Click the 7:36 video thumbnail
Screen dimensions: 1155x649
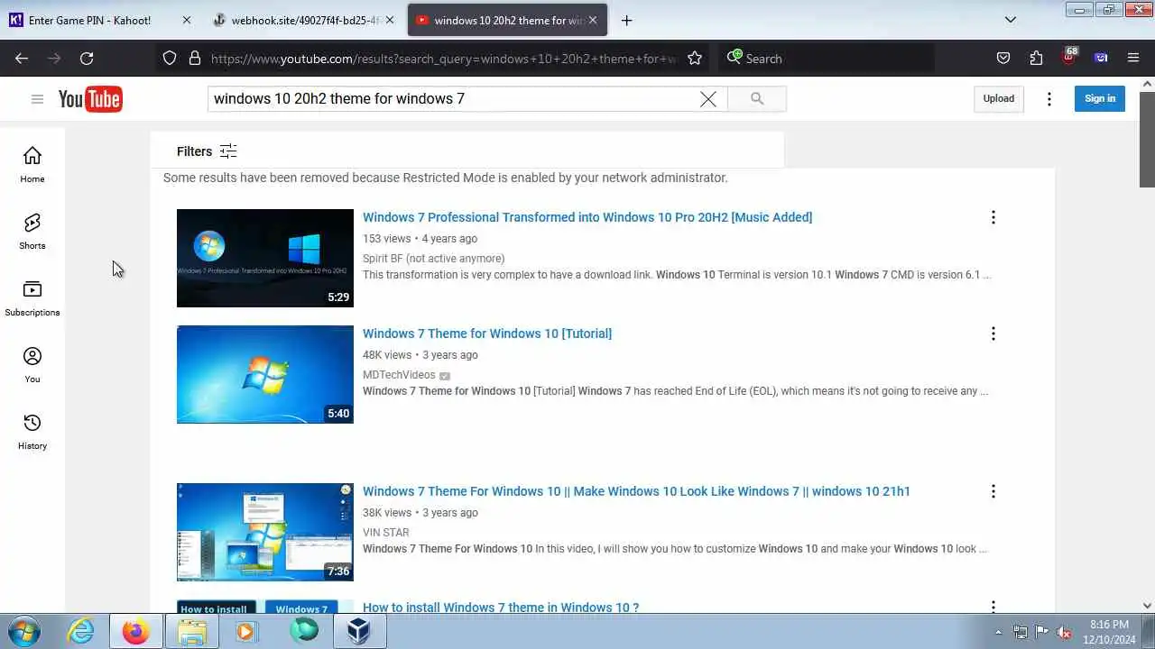[265, 532]
